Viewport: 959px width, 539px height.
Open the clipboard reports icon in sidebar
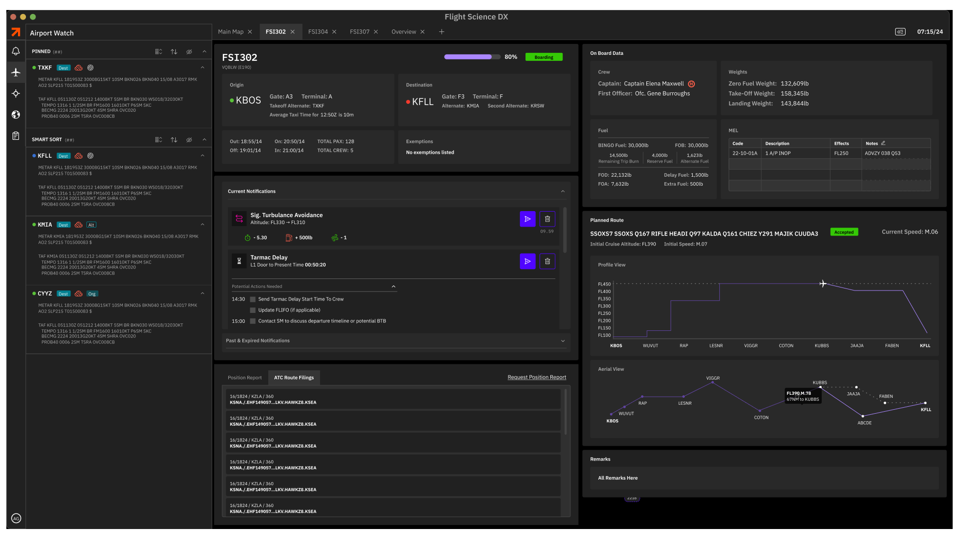coord(16,136)
